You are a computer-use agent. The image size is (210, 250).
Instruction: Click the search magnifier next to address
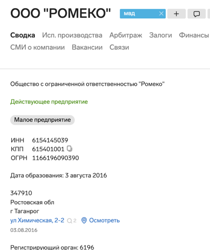point(69,220)
